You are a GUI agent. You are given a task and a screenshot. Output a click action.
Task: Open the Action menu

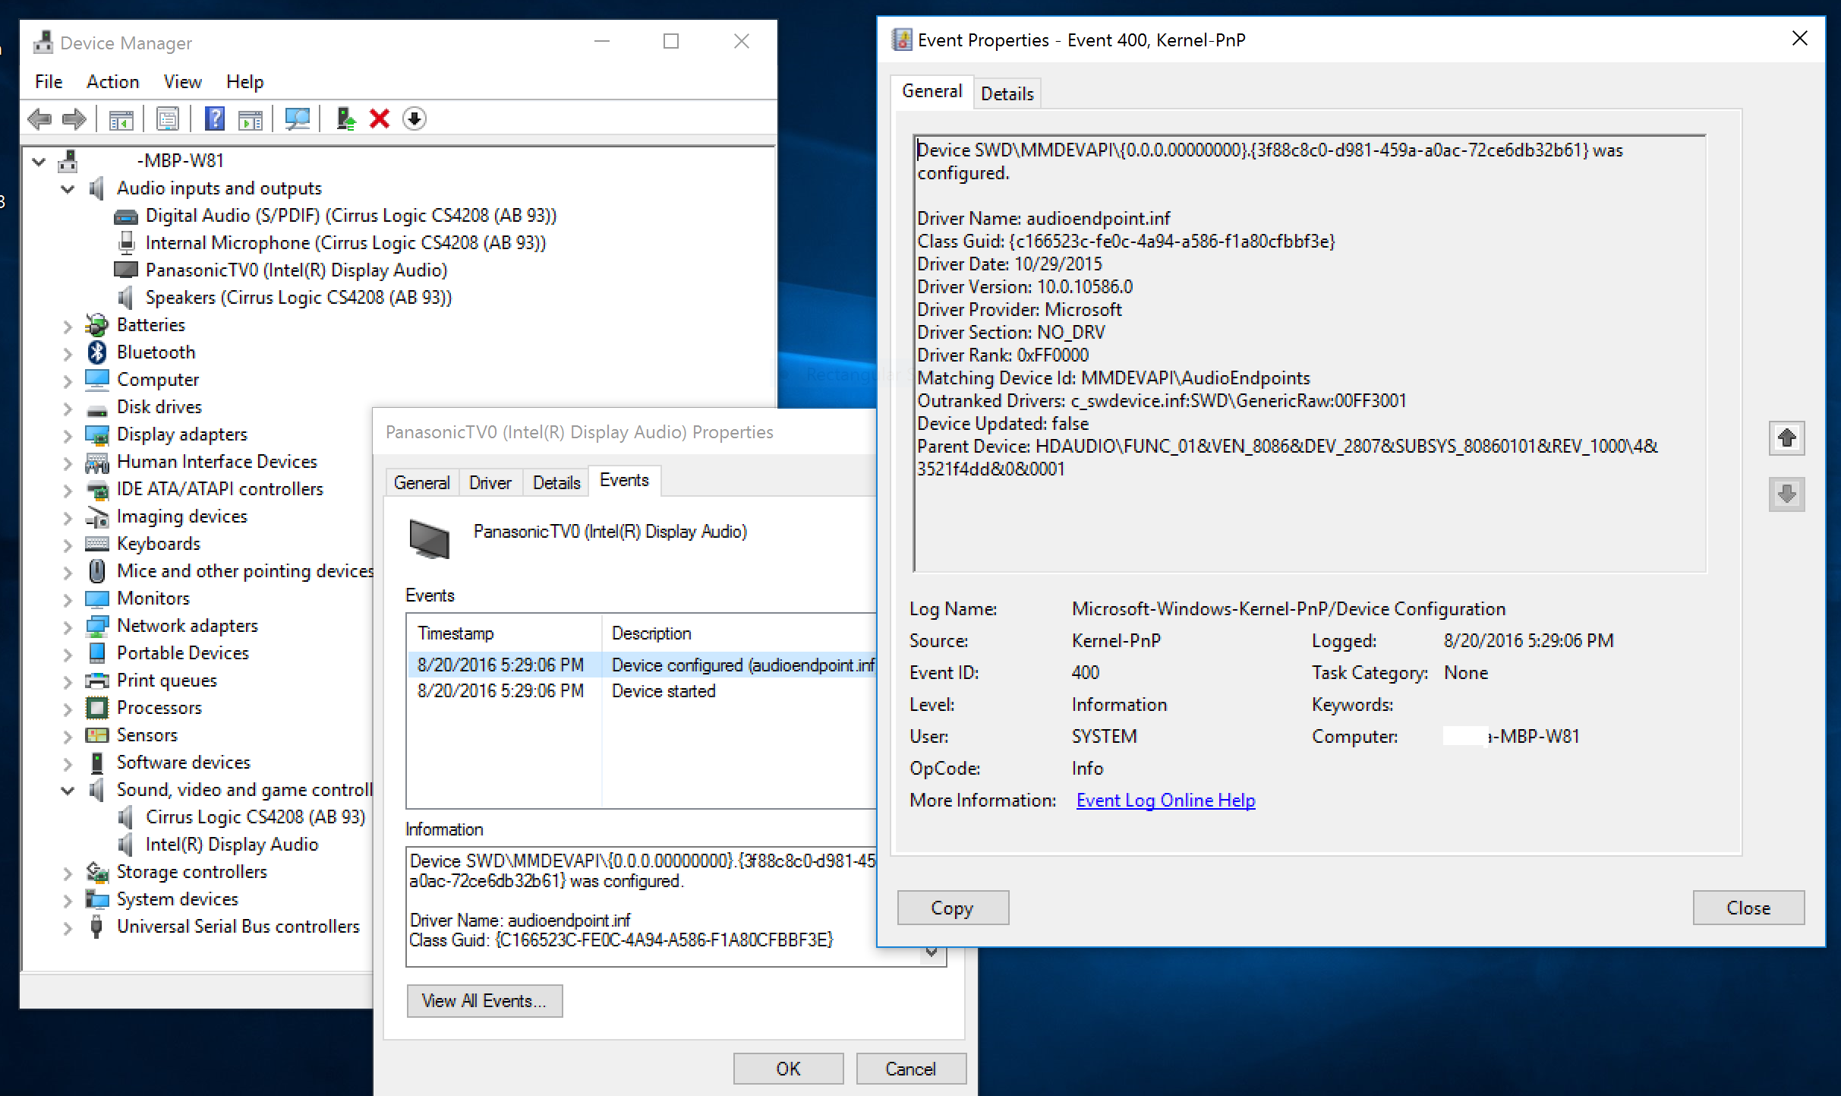click(x=112, y=82)
